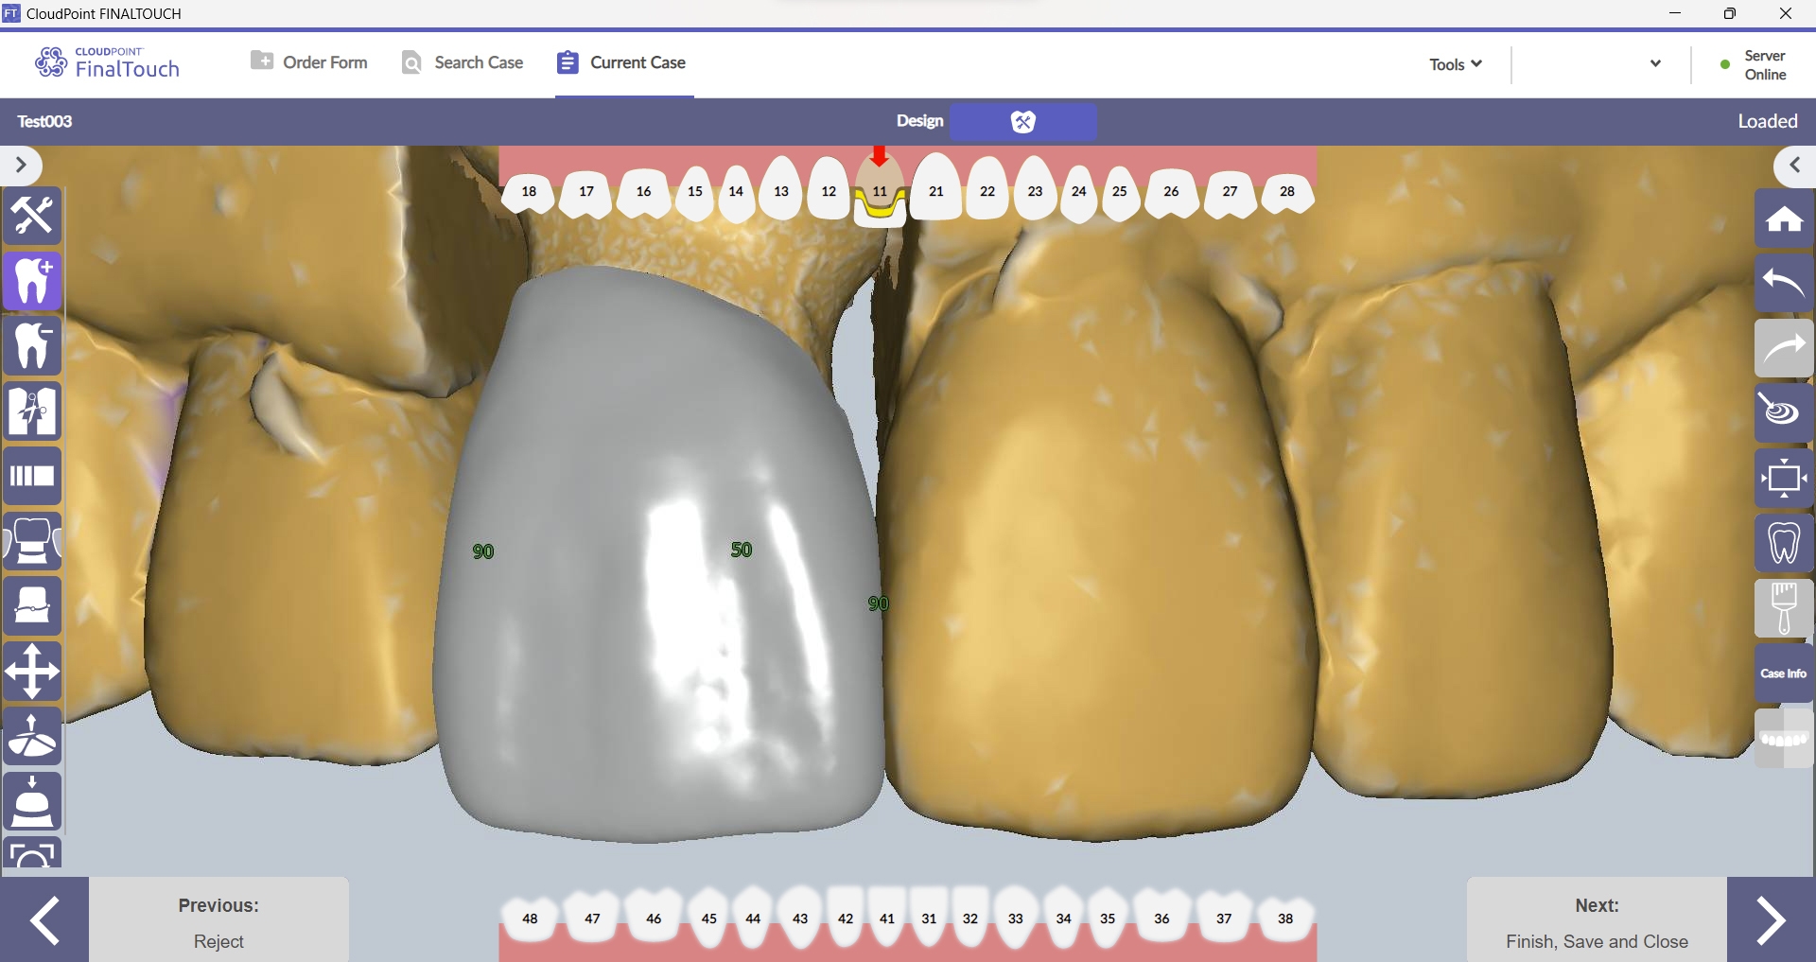Open the Tools dropdown menu

[x=1455, y=64]
